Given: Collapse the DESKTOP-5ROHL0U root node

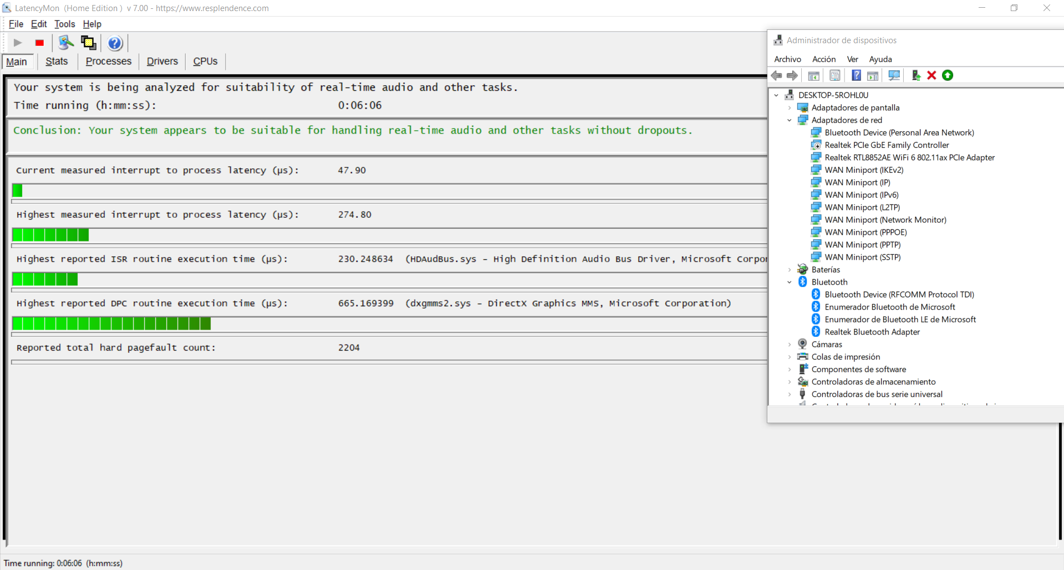Looking at the screenshot, I should pyautogui.click(x=776, y=95).
